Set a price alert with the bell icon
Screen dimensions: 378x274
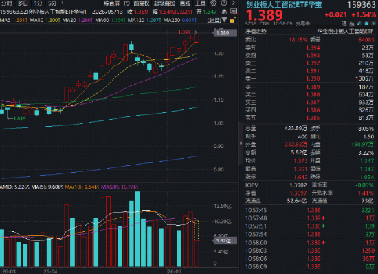[366, 23]
